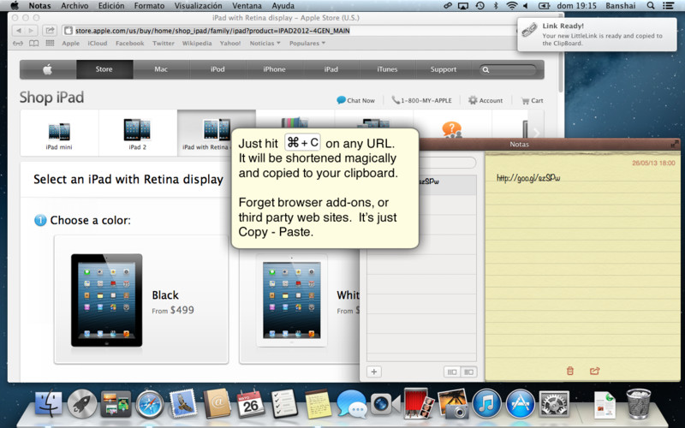The width and height of the screenshot is (685, 428).
Task: Open the Formato menu
Action: coord(149,6)
